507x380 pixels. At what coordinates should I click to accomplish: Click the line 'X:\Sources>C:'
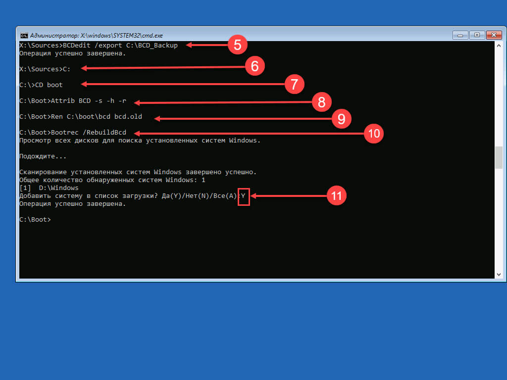tap(45, 69)
